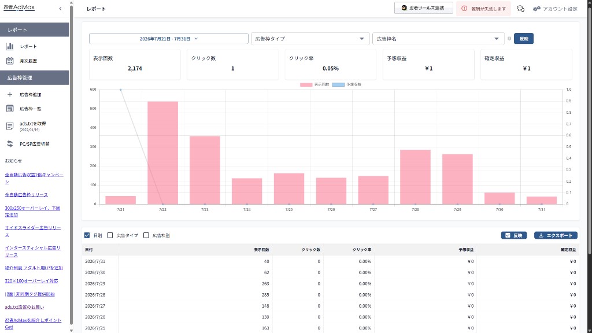Click the 広告枠追加 plus icon
This screenshot has height=333, width=592.
point(10,94)
